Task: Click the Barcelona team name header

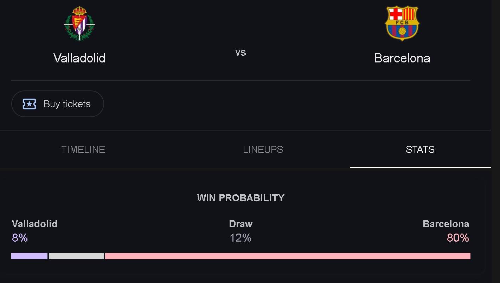Action: click(402, 58)
